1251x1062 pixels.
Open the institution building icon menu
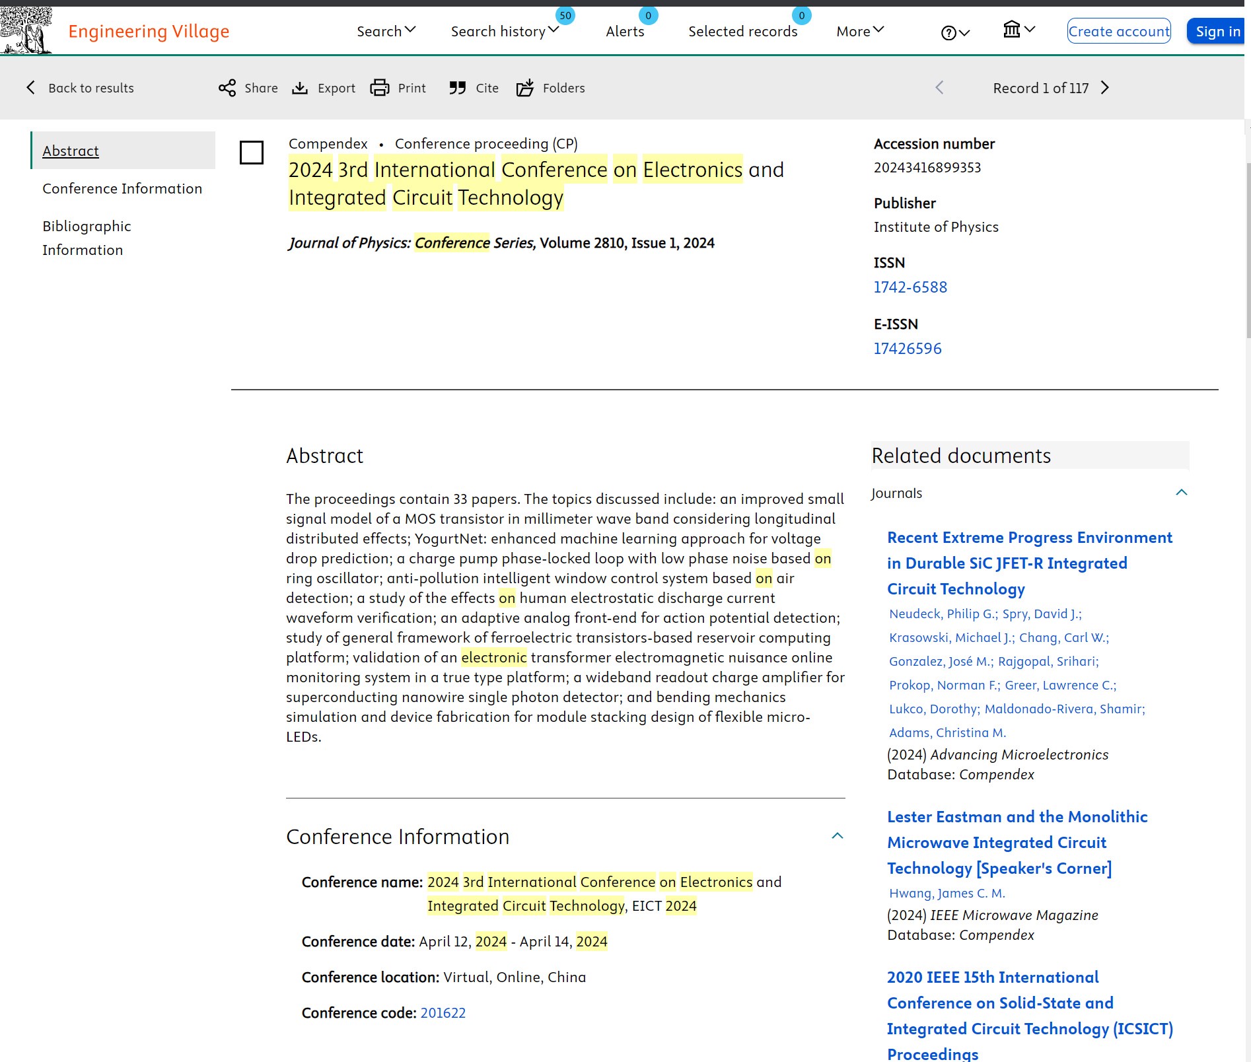click(x=1019, y=30)
